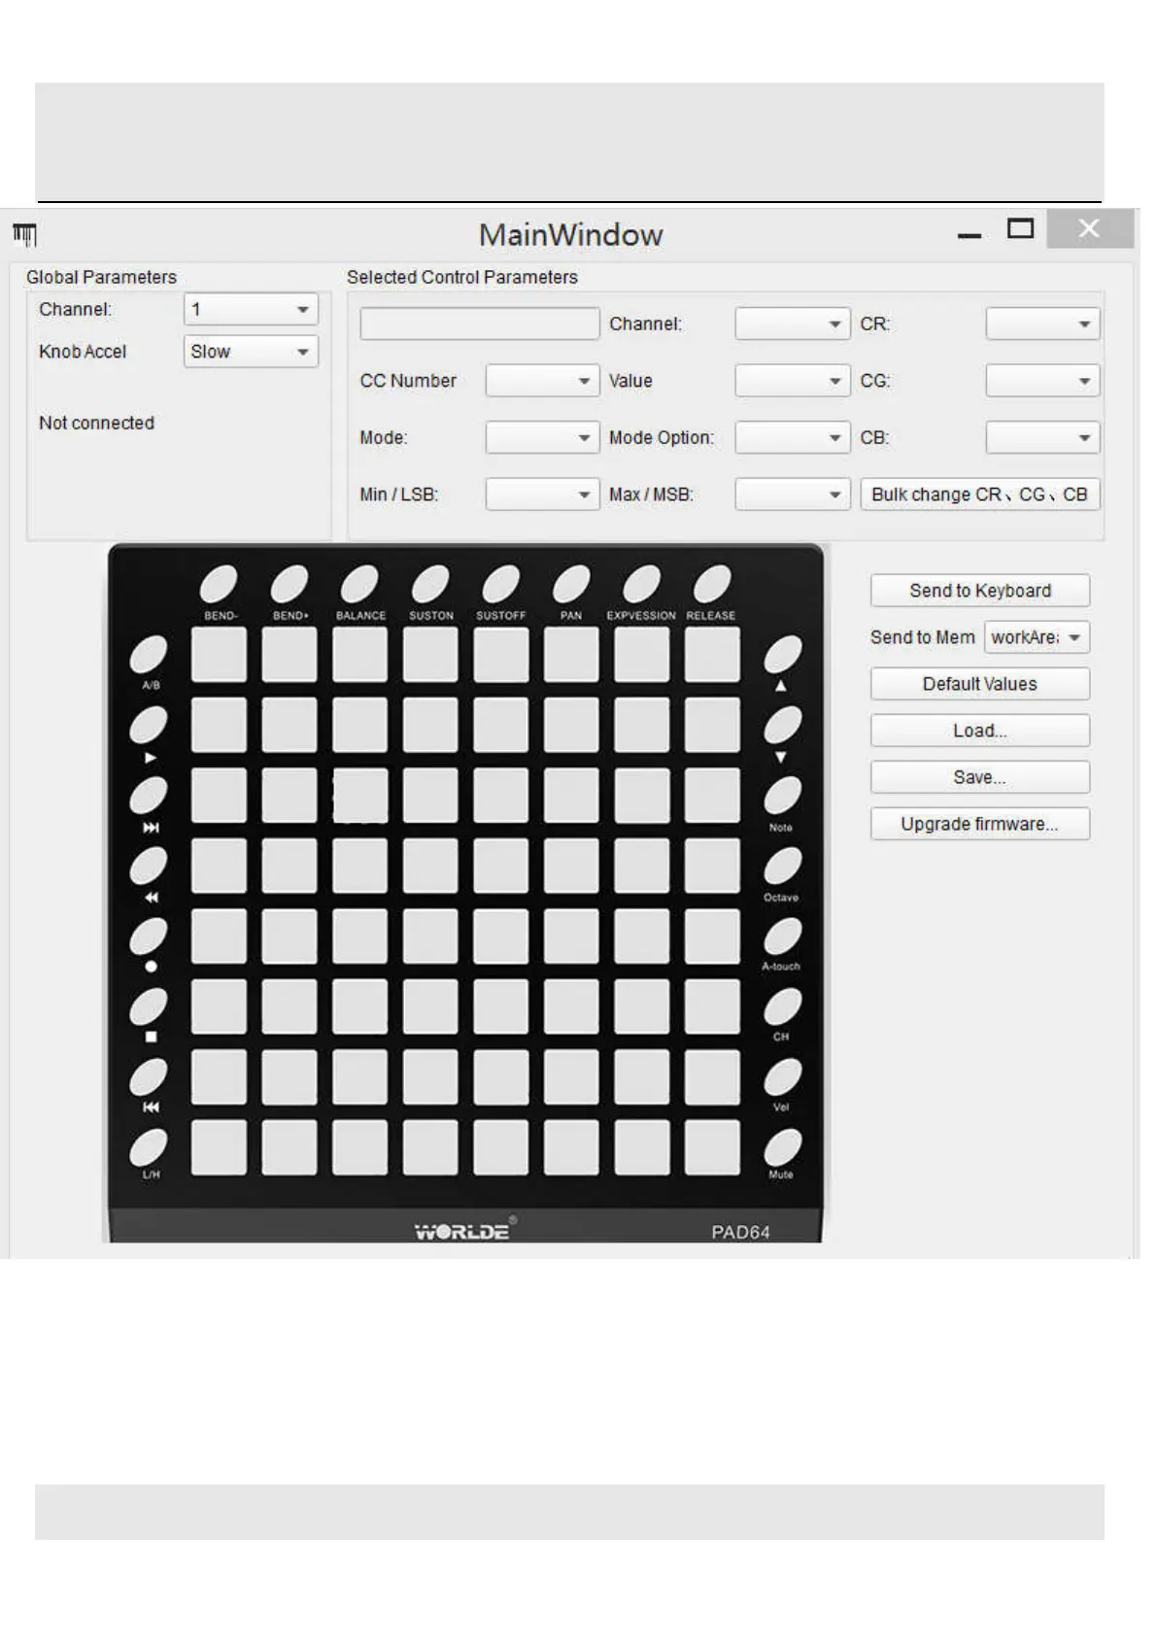Open the Knob Accel dropdown
Screen dimensions: 1157x1636
(251, 352)
